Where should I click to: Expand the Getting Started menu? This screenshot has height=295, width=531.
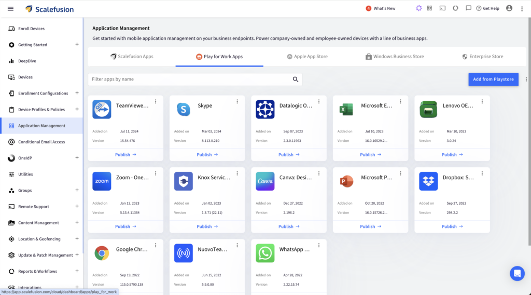coord(77,45)
